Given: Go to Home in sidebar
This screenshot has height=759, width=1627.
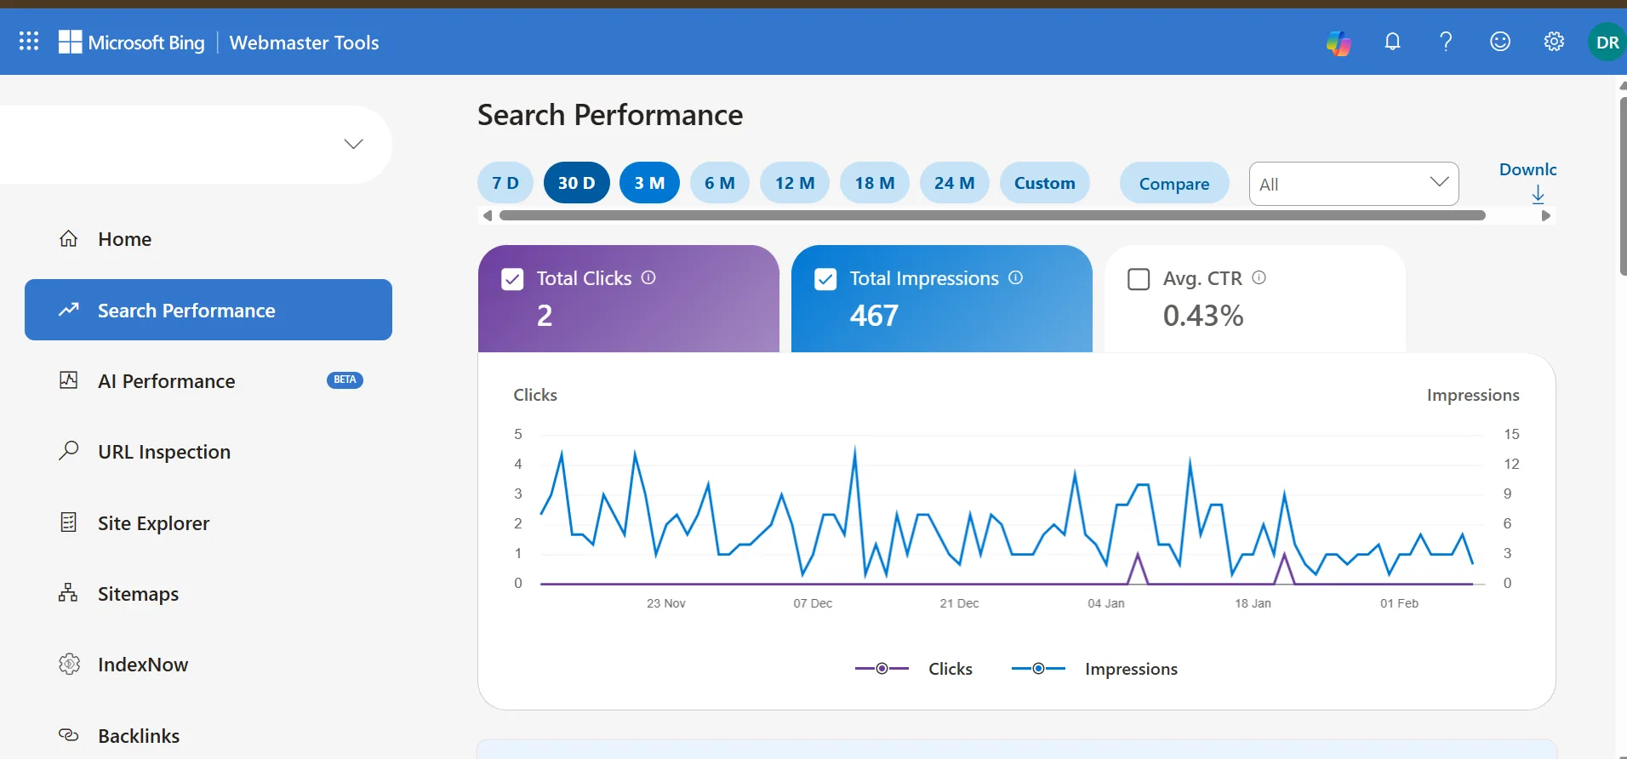Looking at the screenshot, I should coord(208,239).
